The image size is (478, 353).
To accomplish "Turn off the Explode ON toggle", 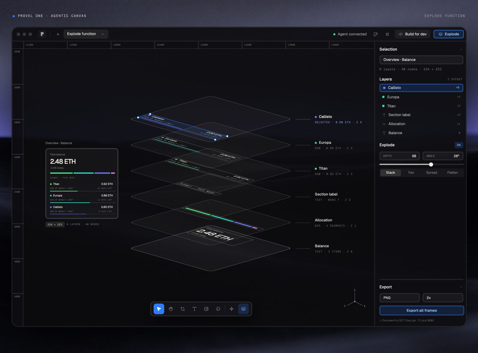I will [459, 145].
